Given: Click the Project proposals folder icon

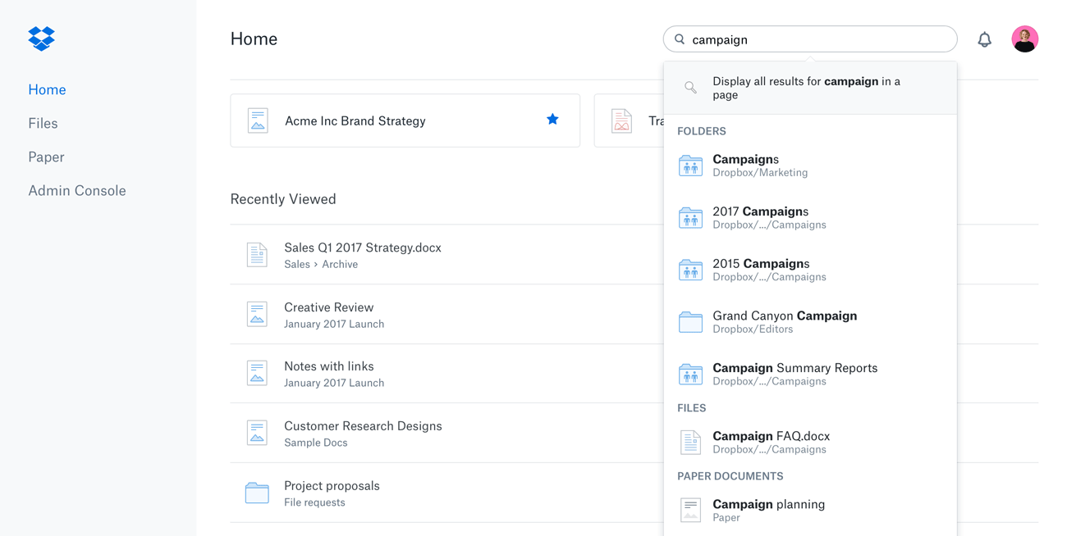Looking at the screenshot, I should coord(257,493).
